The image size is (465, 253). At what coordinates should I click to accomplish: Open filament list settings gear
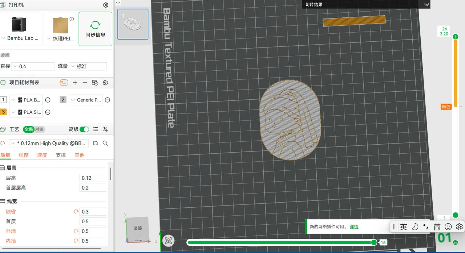pyautogui.click(x=105, y=83)
